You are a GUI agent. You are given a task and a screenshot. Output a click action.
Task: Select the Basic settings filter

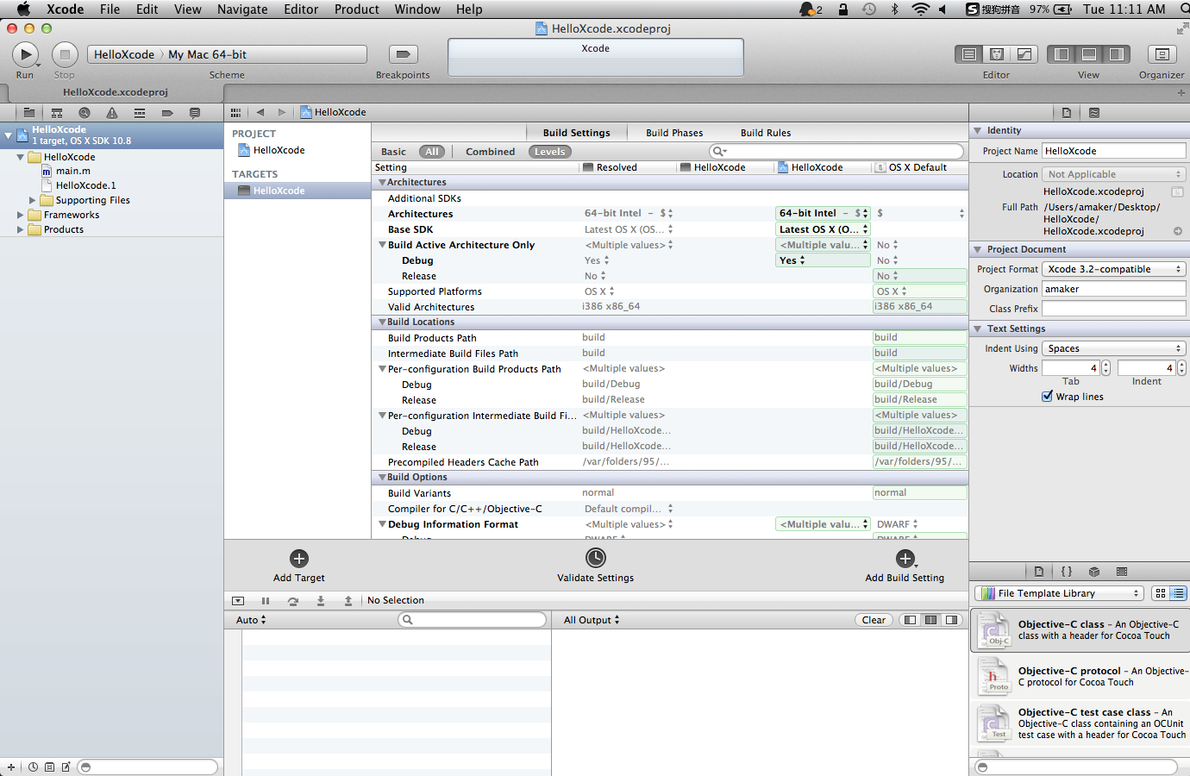pyautogui.click(x=393, y=152)
